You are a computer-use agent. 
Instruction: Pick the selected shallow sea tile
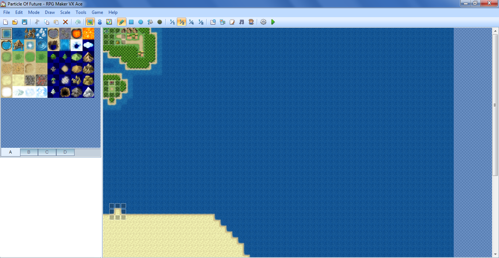point(7,34)
